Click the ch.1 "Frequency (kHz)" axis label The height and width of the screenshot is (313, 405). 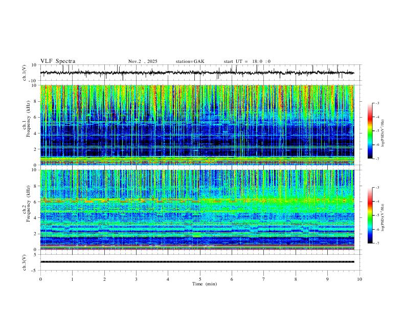[x=29, y=119]
